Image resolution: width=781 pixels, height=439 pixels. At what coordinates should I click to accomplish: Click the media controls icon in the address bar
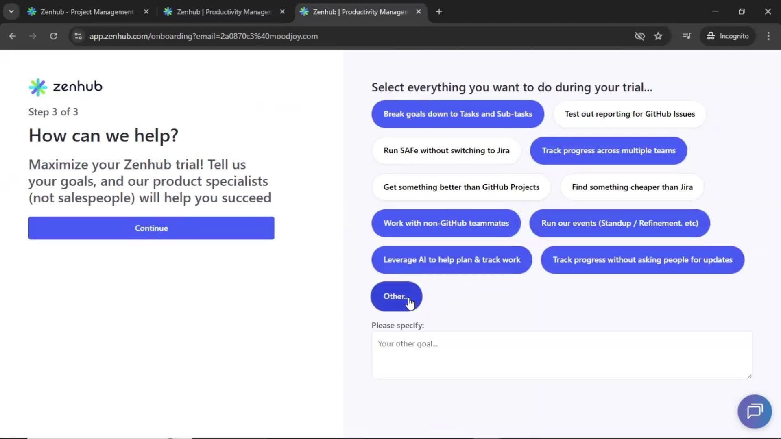coord(686,36)
